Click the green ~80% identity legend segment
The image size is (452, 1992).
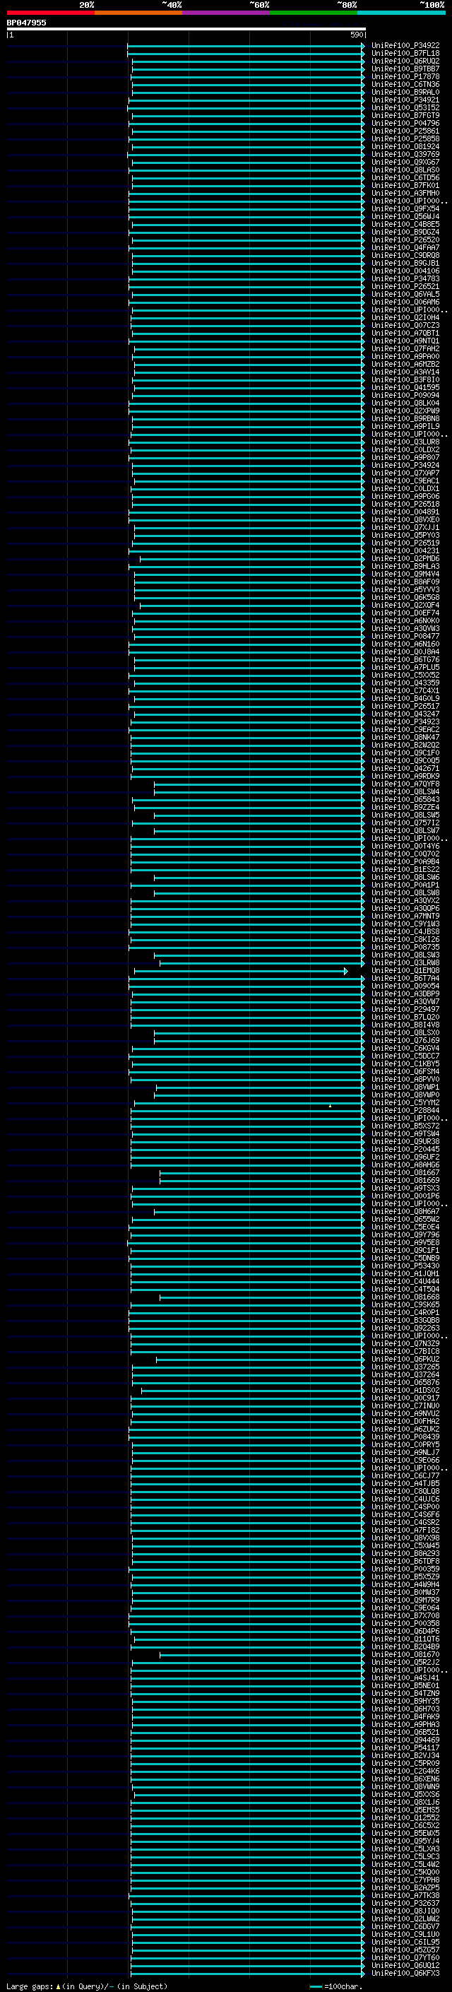point(314,13)
